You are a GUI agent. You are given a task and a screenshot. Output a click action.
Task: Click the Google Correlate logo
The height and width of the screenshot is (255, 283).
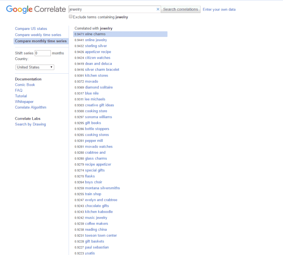36,9
